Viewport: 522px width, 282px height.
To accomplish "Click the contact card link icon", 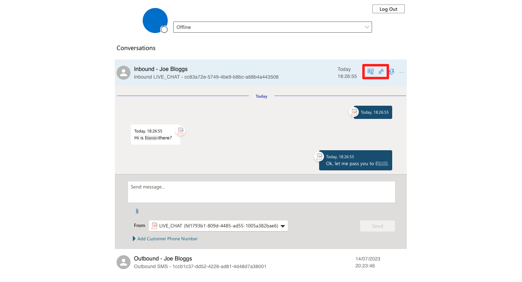I will [x=371, y=72].
